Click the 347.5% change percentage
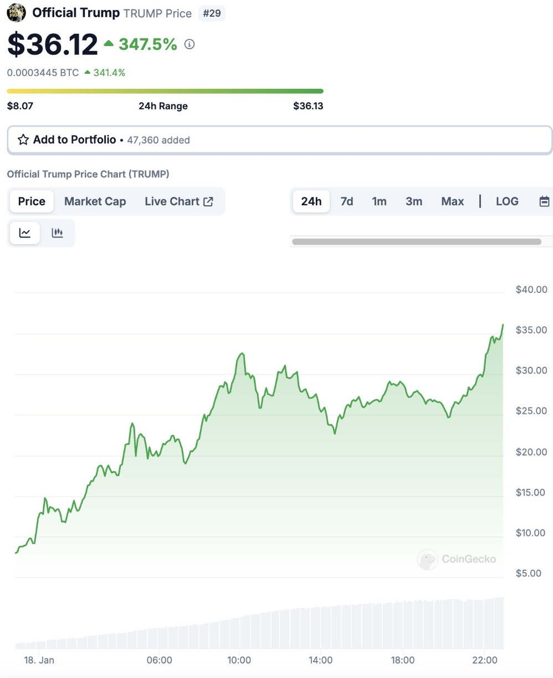 [148, 44]
